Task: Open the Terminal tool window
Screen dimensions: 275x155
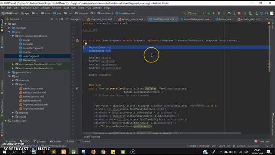Action: (84, 141)
